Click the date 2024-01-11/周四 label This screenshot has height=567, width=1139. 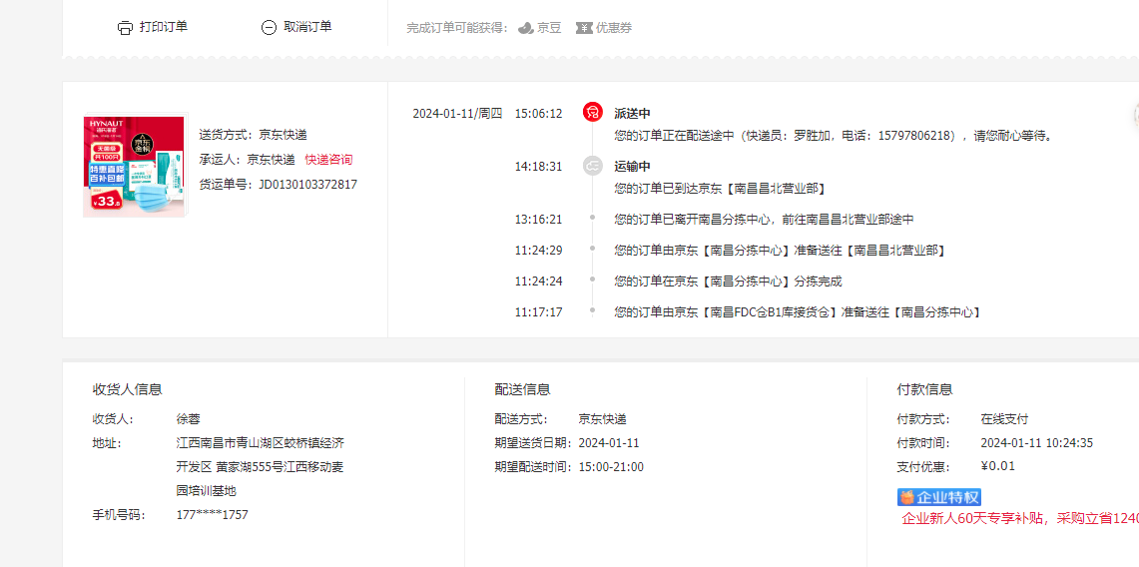(x=457, y=113)
